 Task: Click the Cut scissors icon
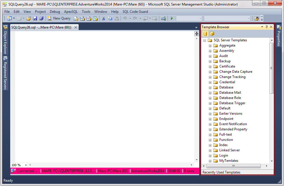tap(103, 18)
